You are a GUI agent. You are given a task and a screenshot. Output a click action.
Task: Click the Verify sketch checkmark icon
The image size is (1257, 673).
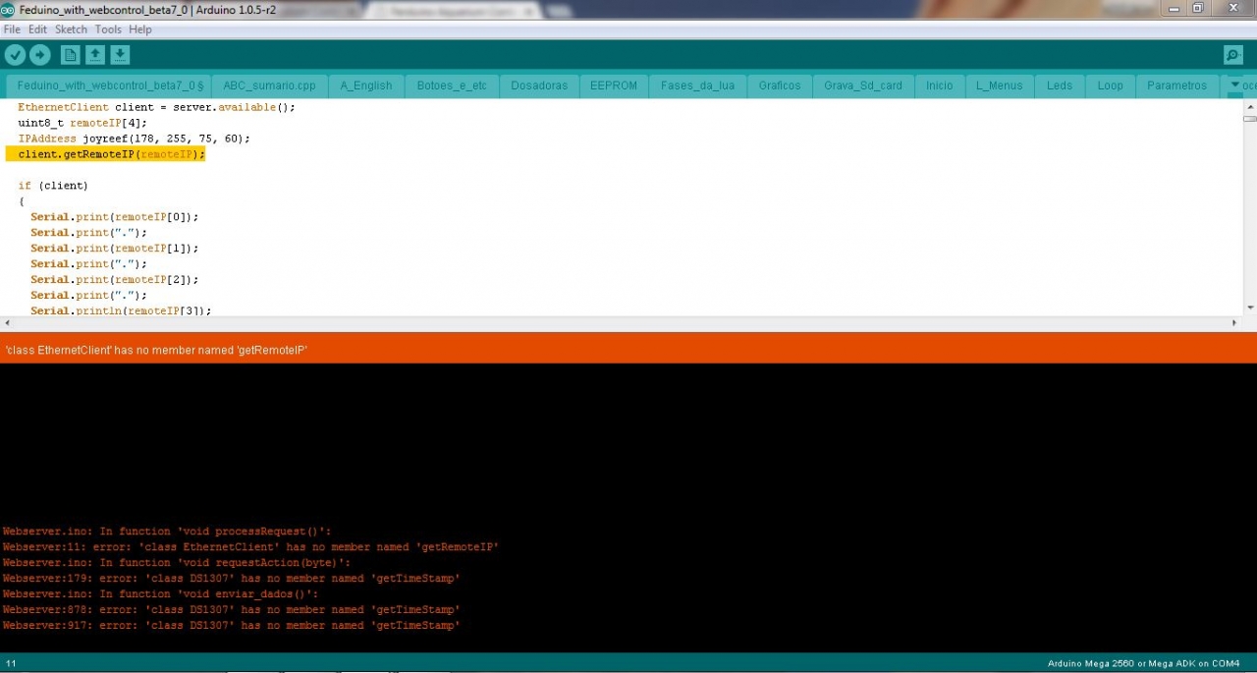point(15,55)
